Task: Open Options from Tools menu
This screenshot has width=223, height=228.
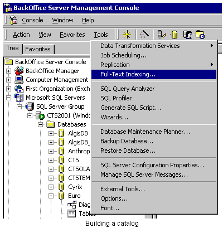Action: click(x=154, y=198)
